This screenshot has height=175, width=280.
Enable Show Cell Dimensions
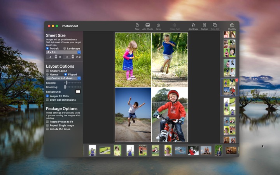pyautogui.click(x=47, y=100)
